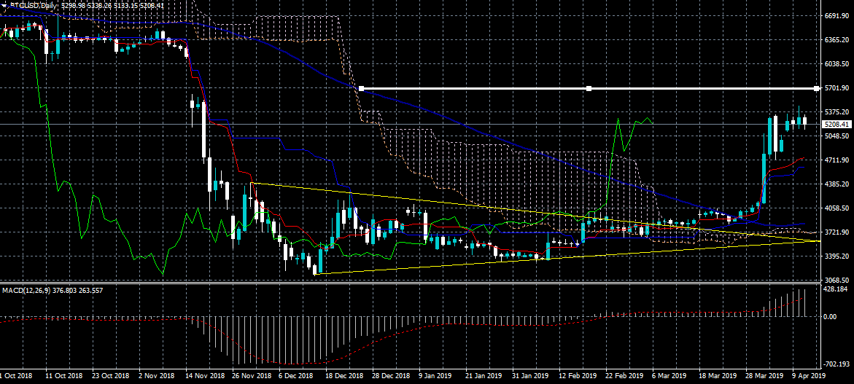Image resolution: width=854 pixels, height=384 pixels.
Task: Click the 5048.50 price axis label
Action: pyautogui.click(x=836, y=136)
